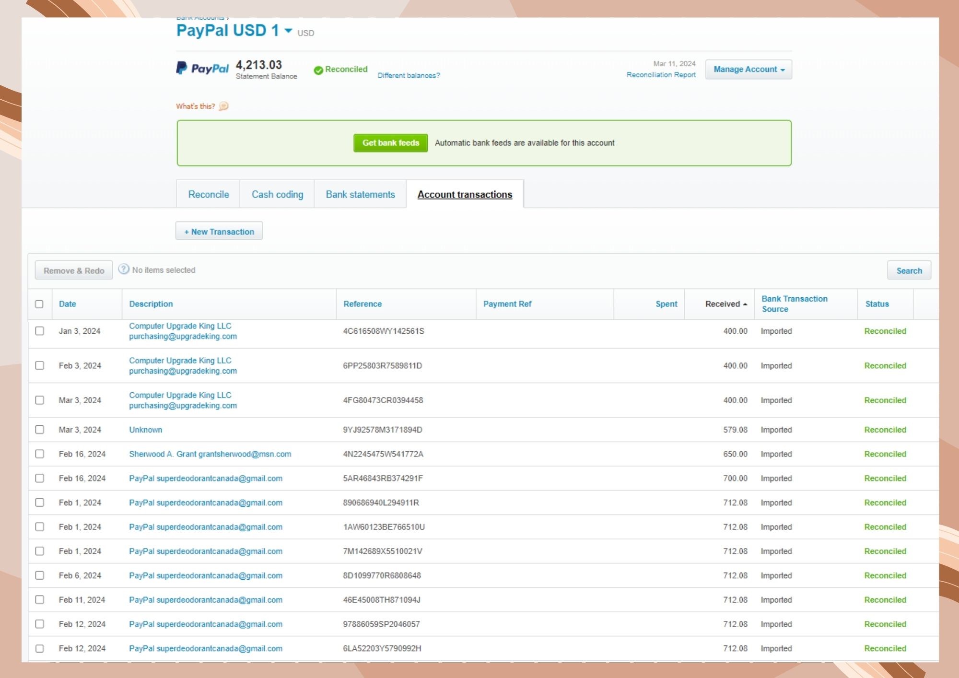The width and height of the screenshot is (959, 678).
Task: Check the Jan 3, 2024 transaction checkbox
Action: click(x=40, y=331)
